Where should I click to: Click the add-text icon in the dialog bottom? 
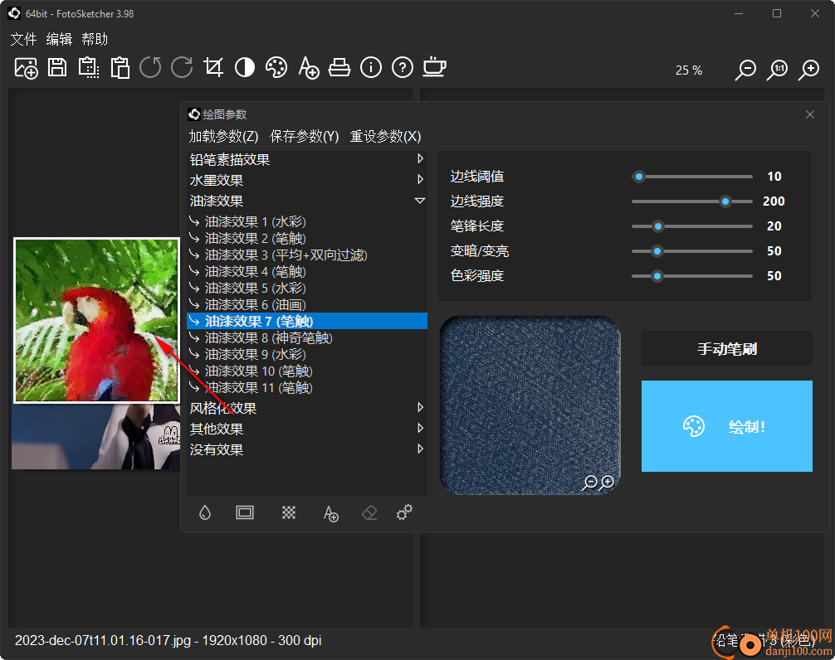click(x=330, y=513)
